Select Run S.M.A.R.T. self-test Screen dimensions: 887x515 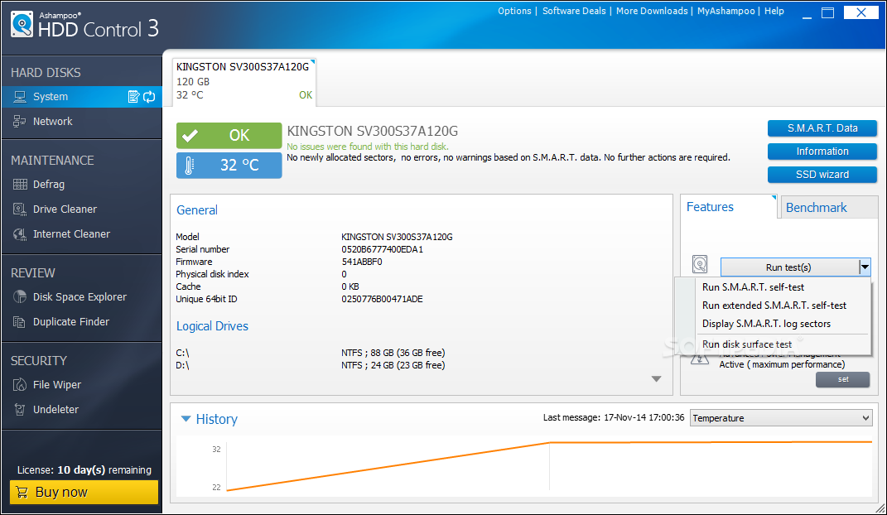753,287
